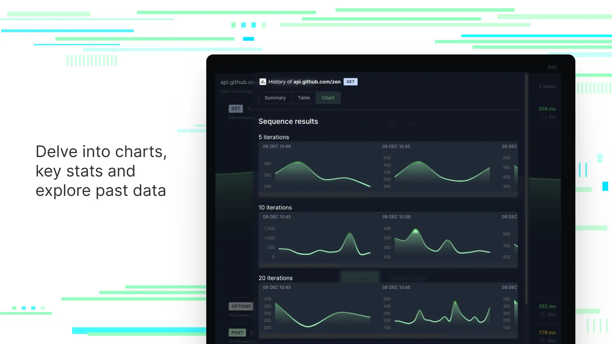Screen dimensions: 612x344
Task: Click the history chart icon beside title
Action: coord(263,82)
